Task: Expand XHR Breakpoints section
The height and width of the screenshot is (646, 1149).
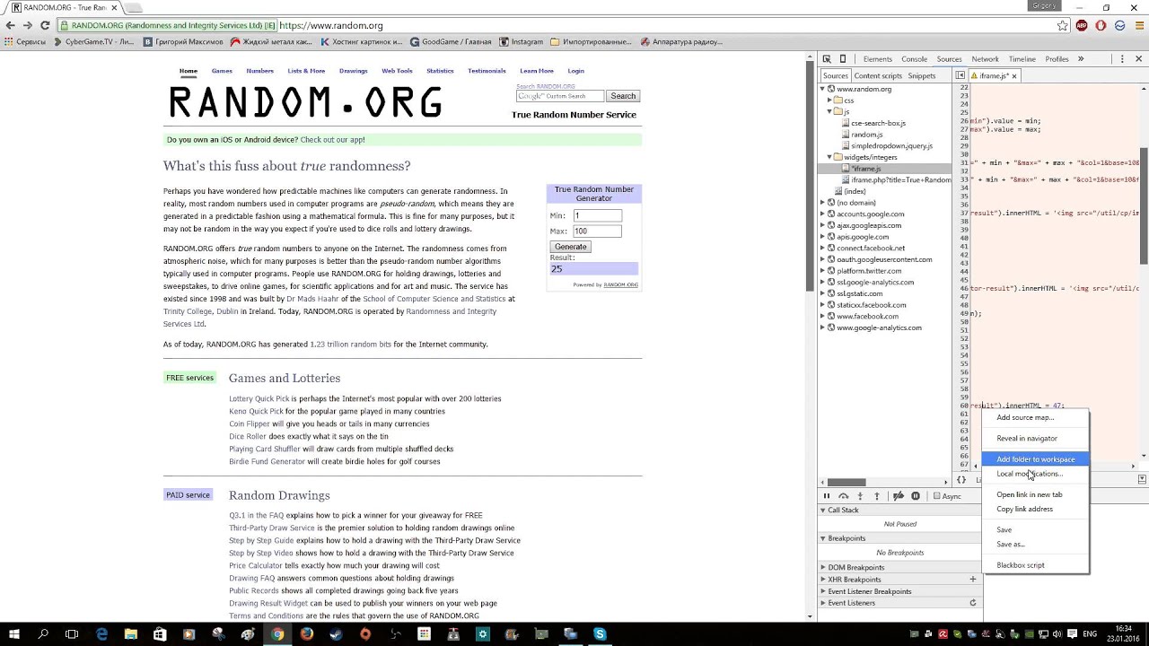Action: pyautogui.click(x=823, y=580)
